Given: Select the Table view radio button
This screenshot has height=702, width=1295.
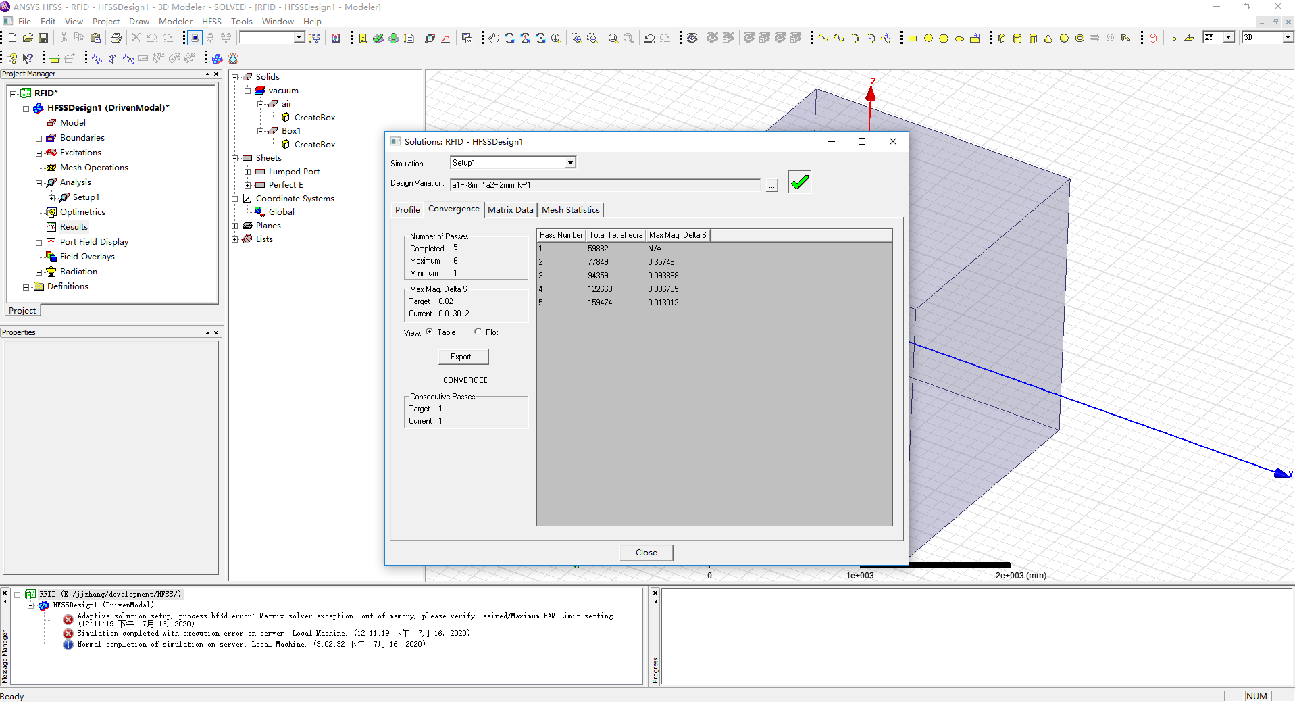Looking at the screenshot, I should click(430, 332).
